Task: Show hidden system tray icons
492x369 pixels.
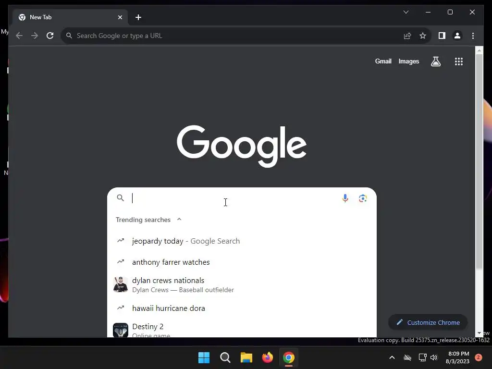Action: coord(392,357)
